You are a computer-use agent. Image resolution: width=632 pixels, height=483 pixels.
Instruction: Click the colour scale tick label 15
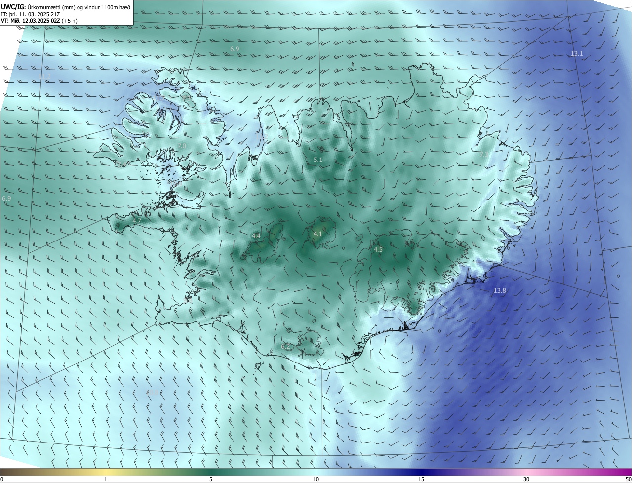421,479
